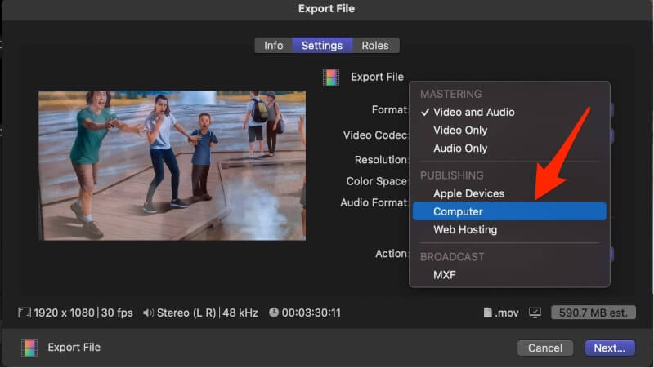
Task: Select MXF under Broadcast
Action: click(445, 275)
